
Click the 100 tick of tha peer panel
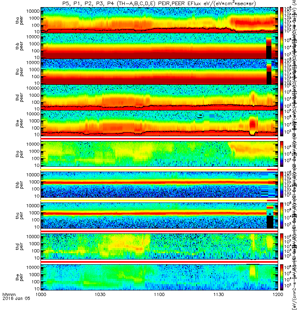[x=36, y=25]
